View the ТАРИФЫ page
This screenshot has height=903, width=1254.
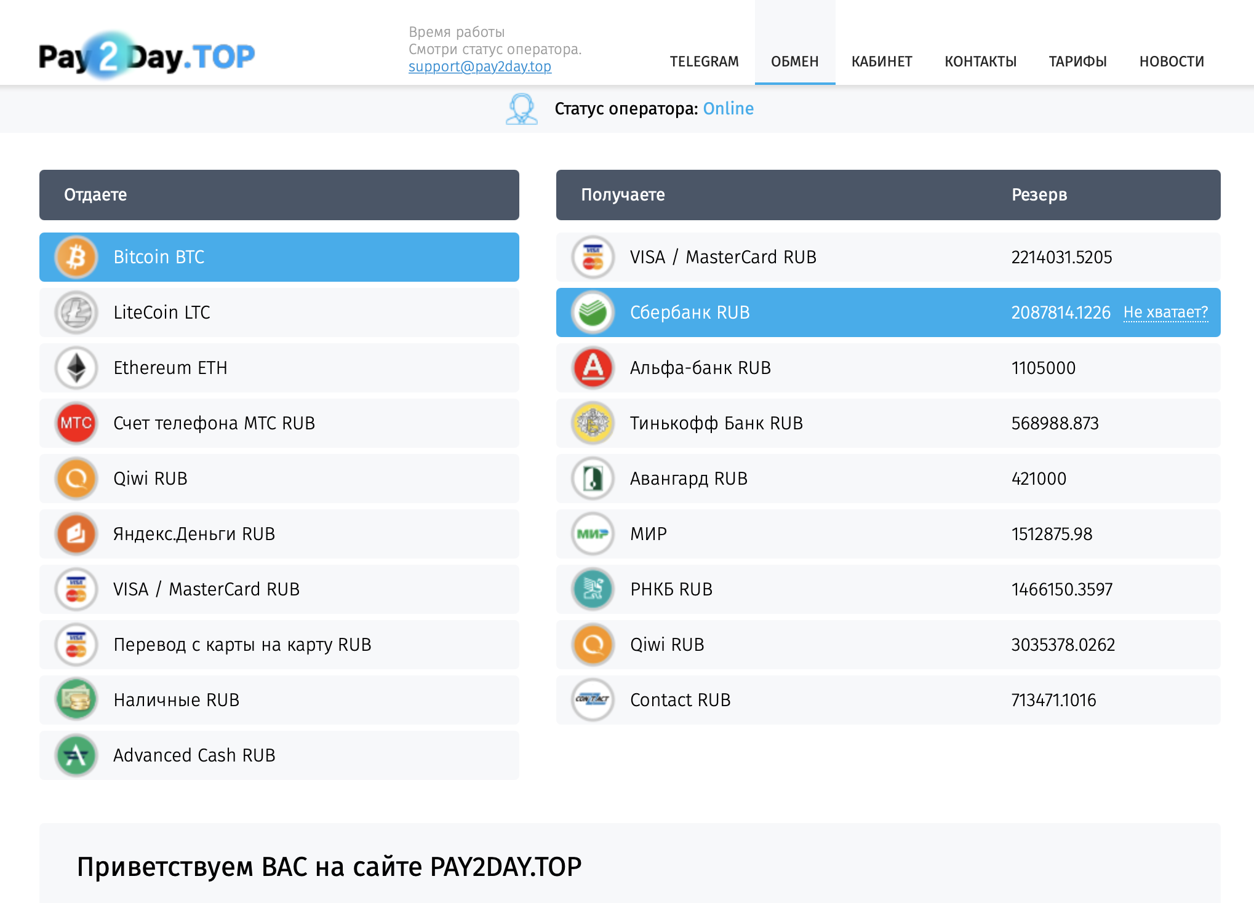pos(1078,62)
